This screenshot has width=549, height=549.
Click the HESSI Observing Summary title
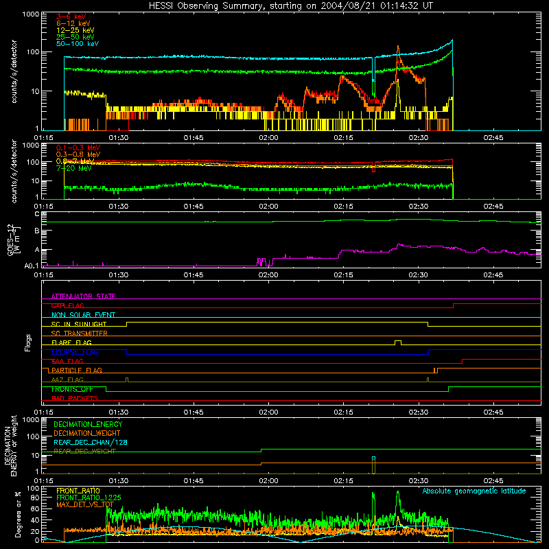point(290,6)
